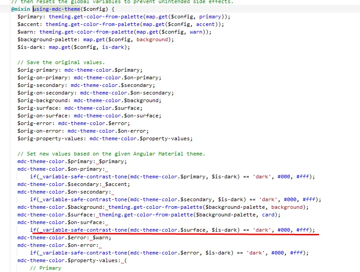
Task: Click the $orig-property-values assignment line
Action: click(x=105, y=138)
